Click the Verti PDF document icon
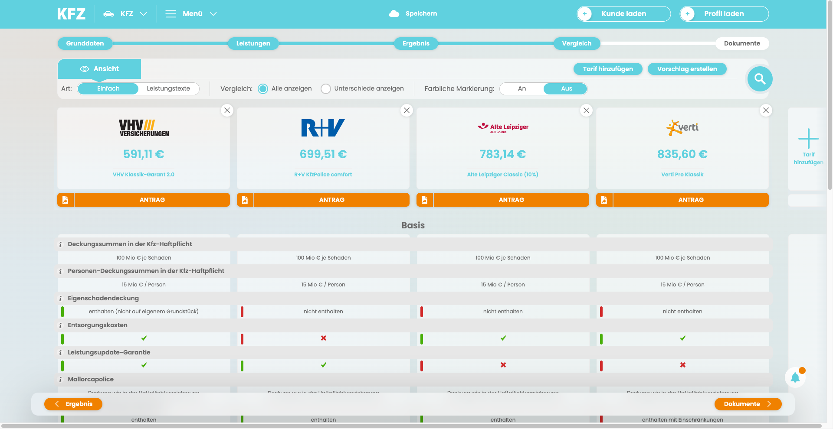 (x=604, y=200)
